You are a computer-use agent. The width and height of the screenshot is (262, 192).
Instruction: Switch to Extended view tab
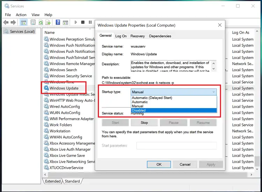point(53,181)
